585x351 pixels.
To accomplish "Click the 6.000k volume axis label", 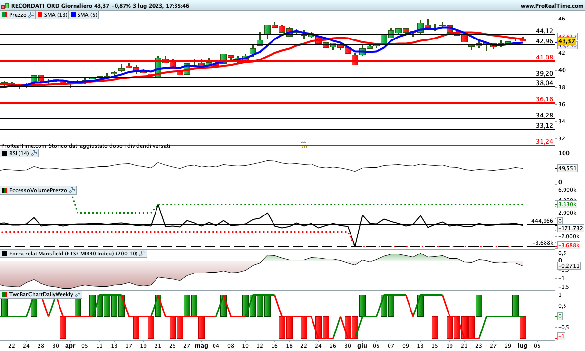I will [567, 190].
